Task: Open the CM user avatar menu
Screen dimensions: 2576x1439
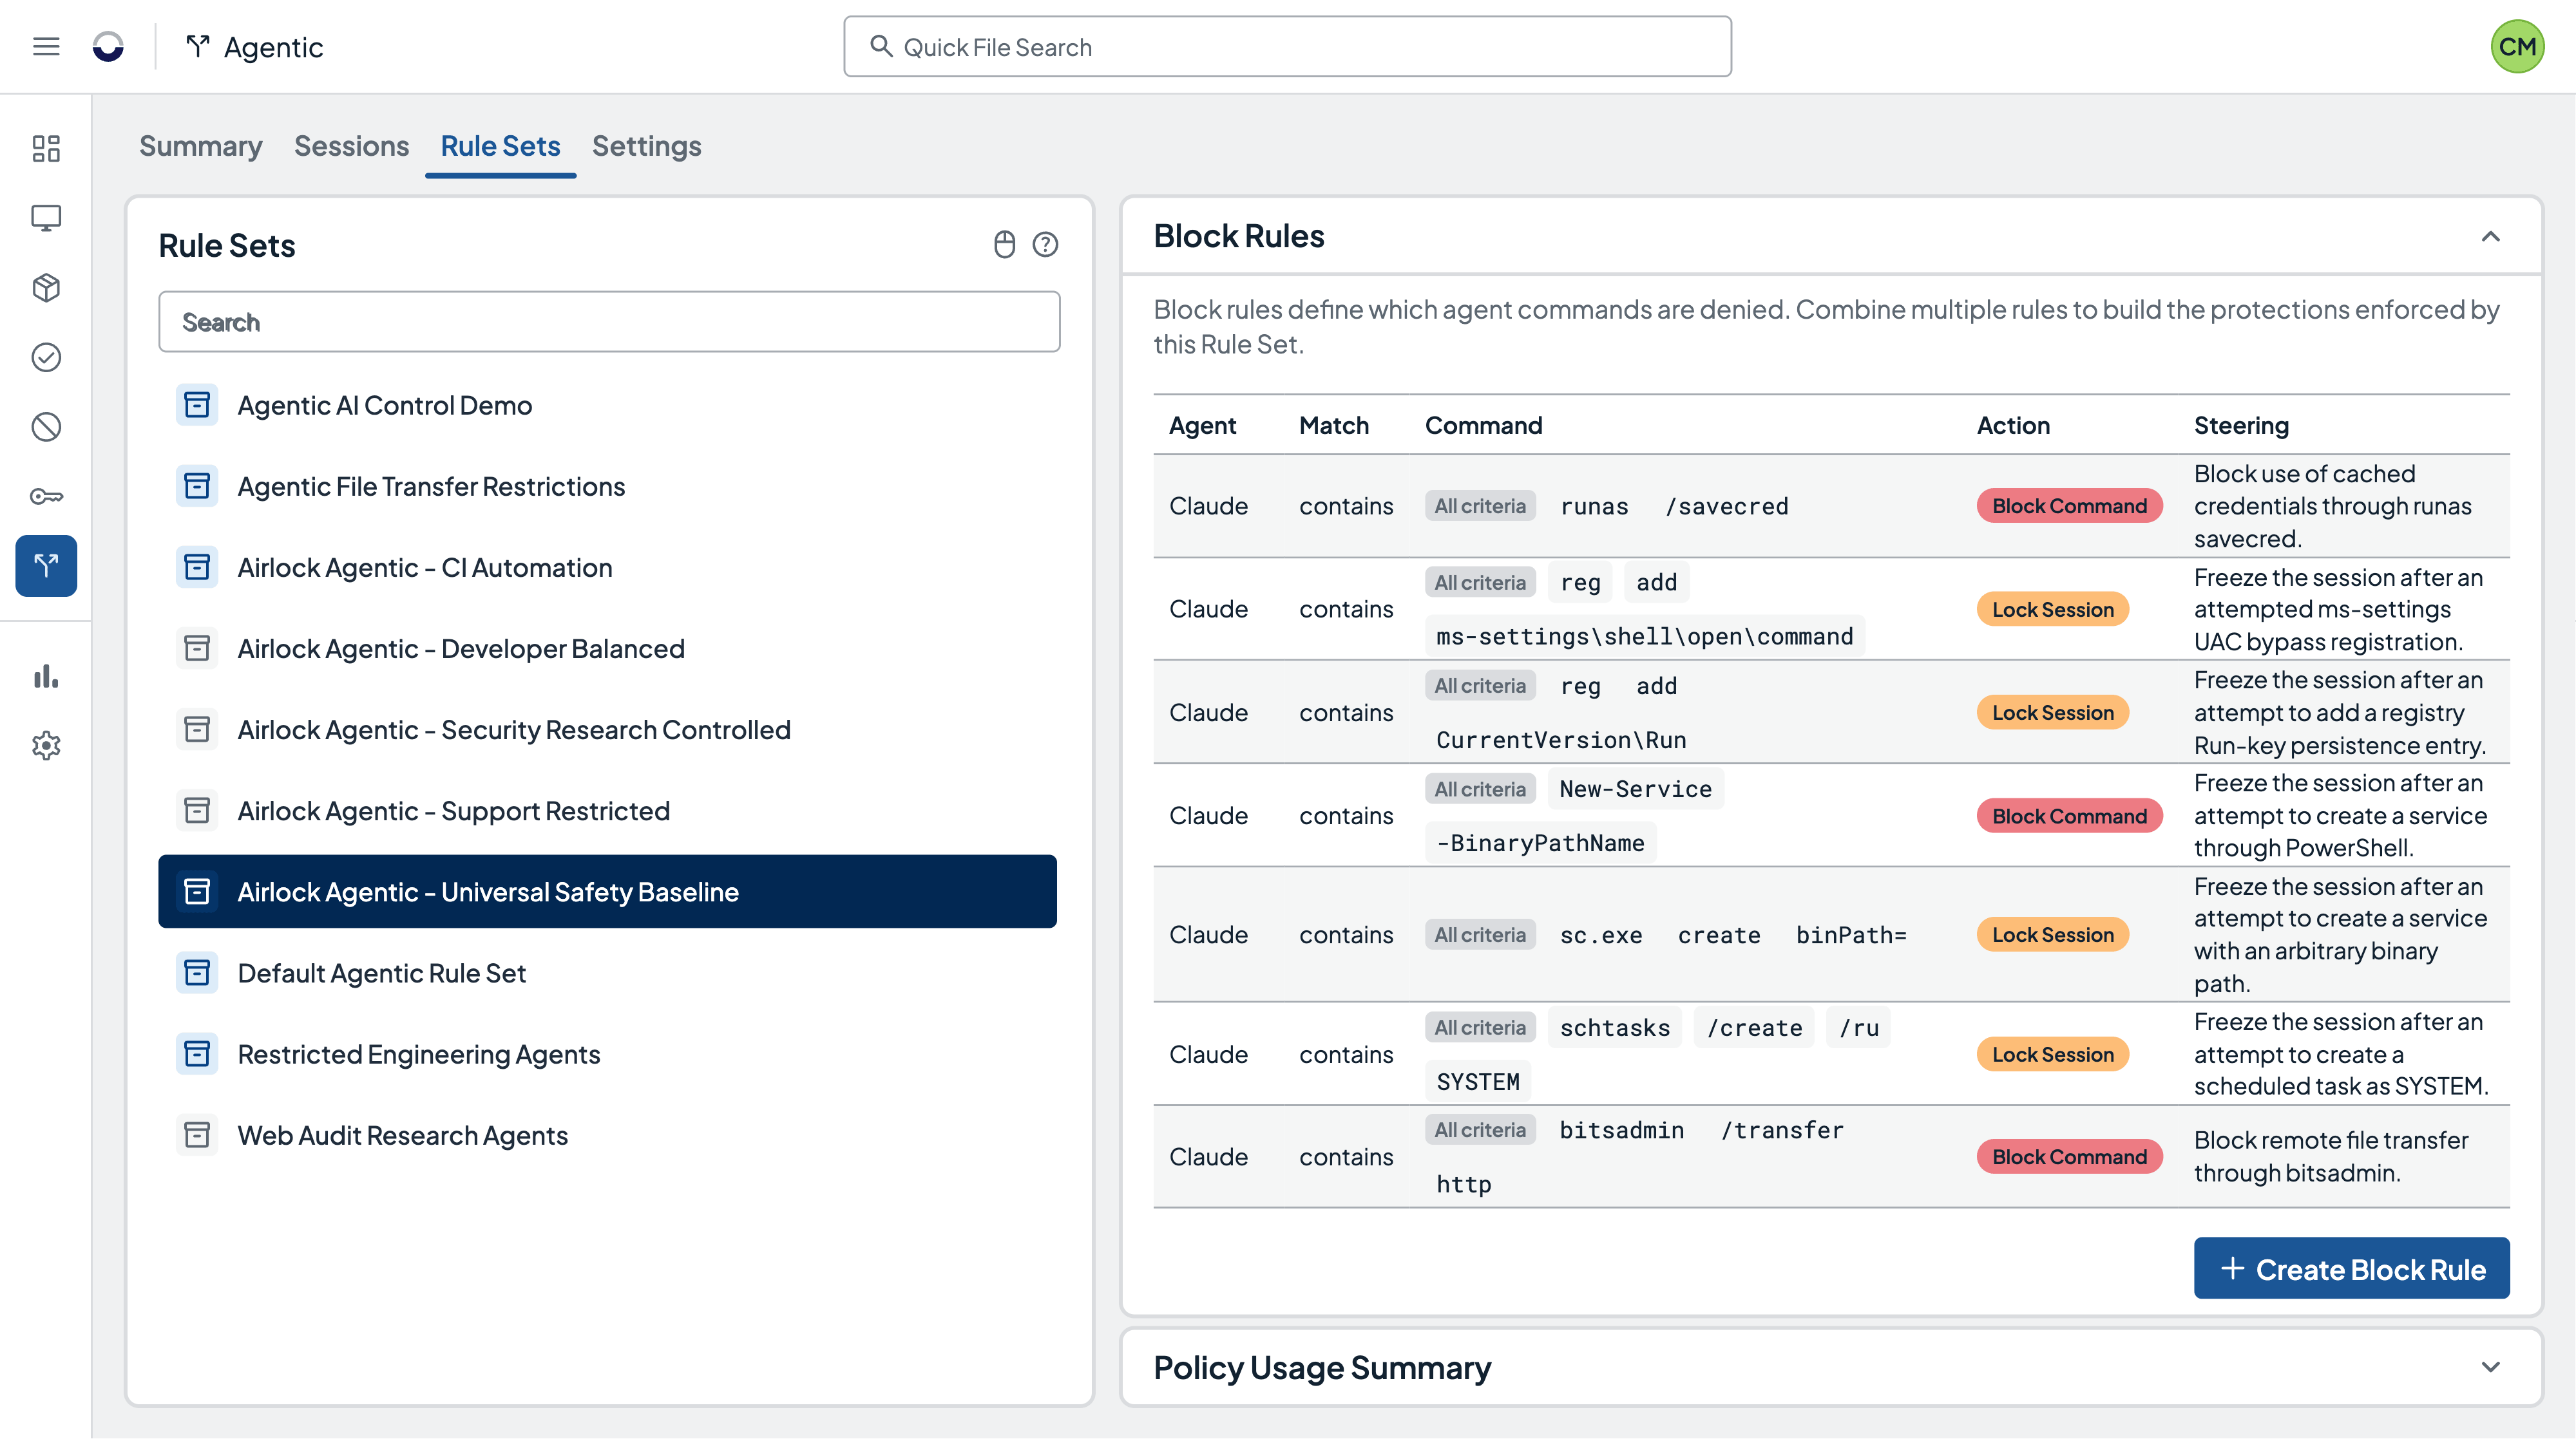Action: point(2517,47)
